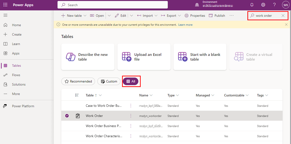The width and height of the screenshot is (291, 144).
Task: Open notifications bell icon
Action: click(252, 5)
